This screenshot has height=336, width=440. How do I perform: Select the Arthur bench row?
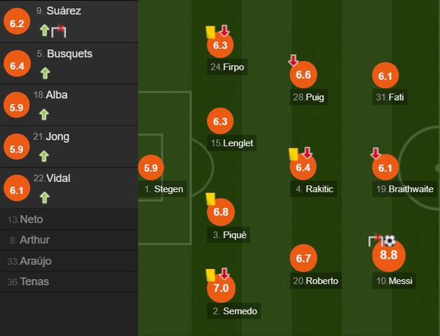(x=69, y=240)
